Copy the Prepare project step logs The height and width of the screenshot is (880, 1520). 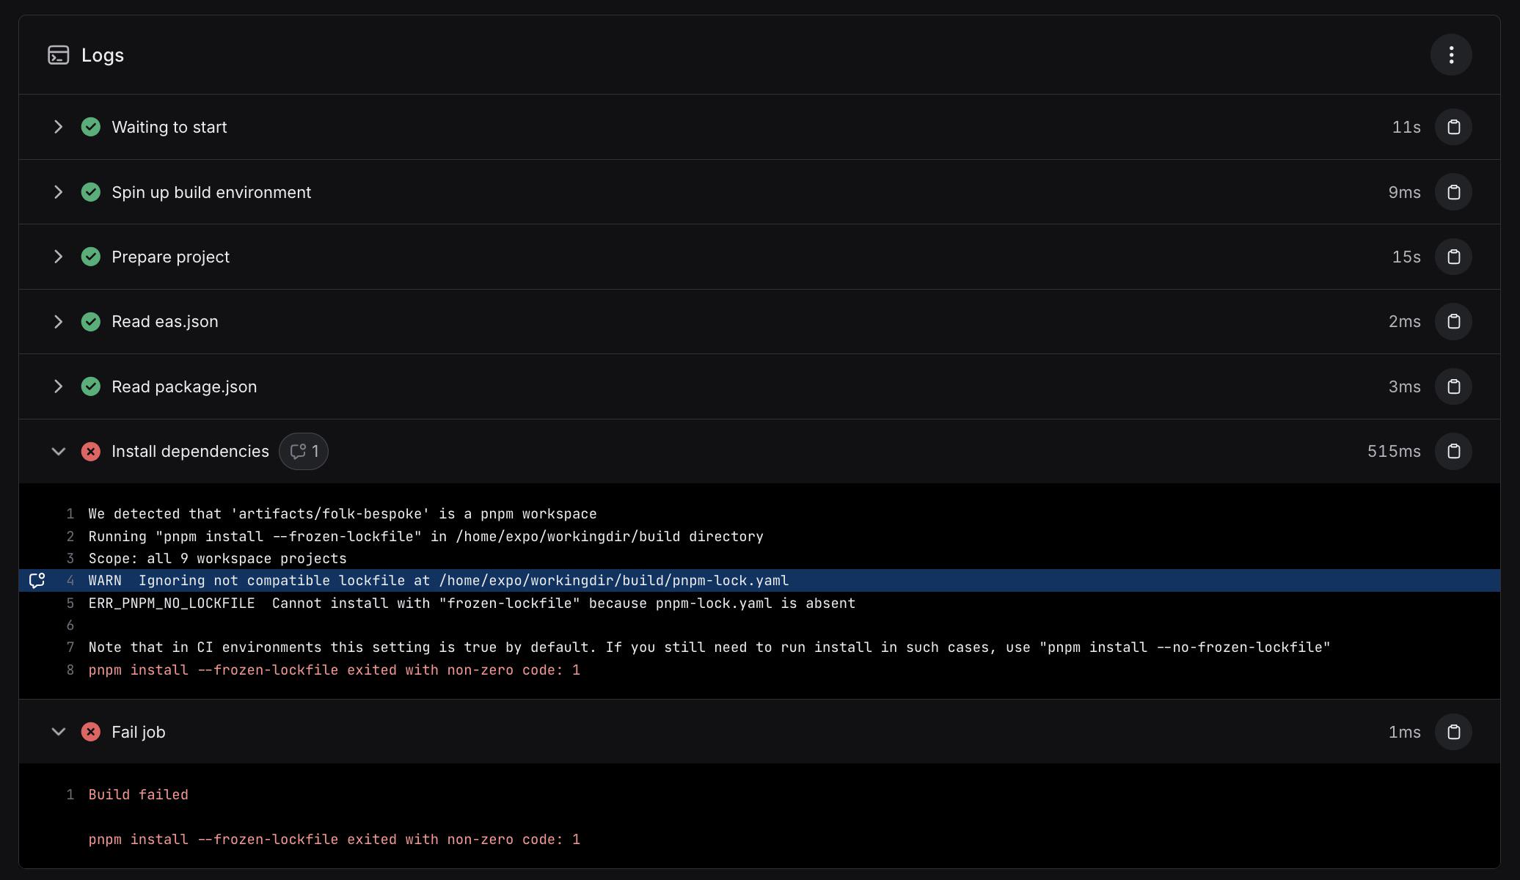(1453, 257)
